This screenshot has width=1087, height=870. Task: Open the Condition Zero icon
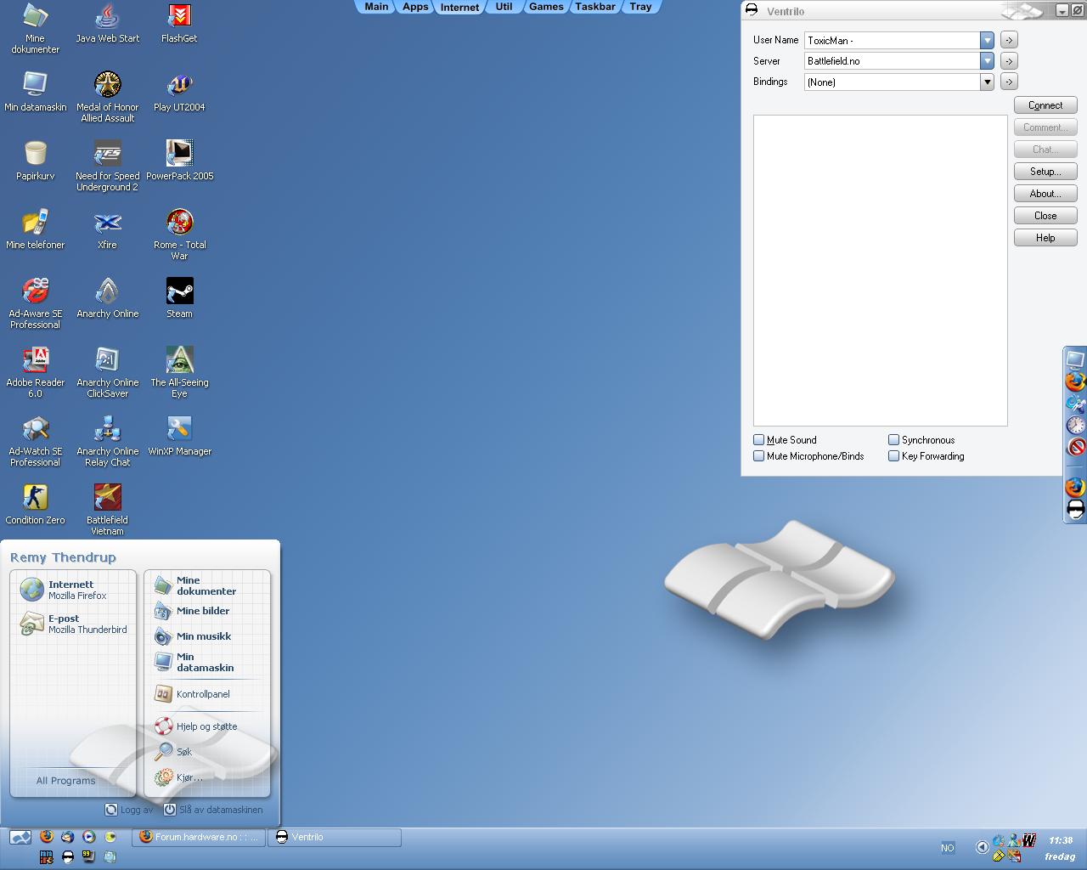[35, 504]
